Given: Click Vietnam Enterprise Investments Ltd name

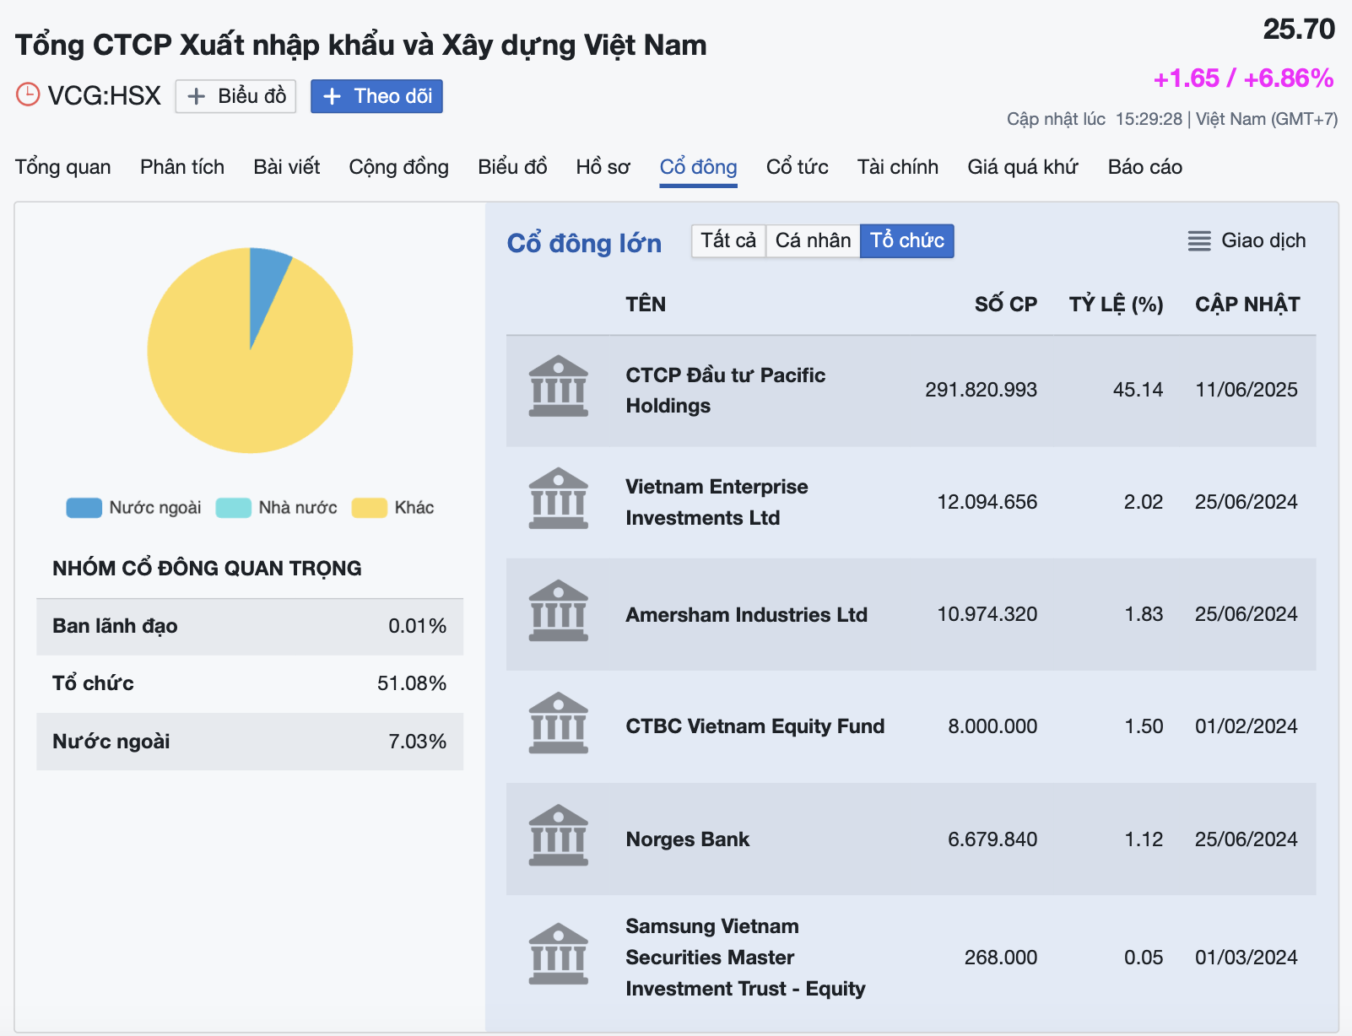Looking at the screenshot, I should pyautogui.click(x=717, y=502).
